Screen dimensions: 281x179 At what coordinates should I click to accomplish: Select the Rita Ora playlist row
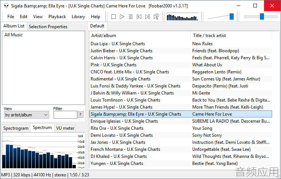181,128
